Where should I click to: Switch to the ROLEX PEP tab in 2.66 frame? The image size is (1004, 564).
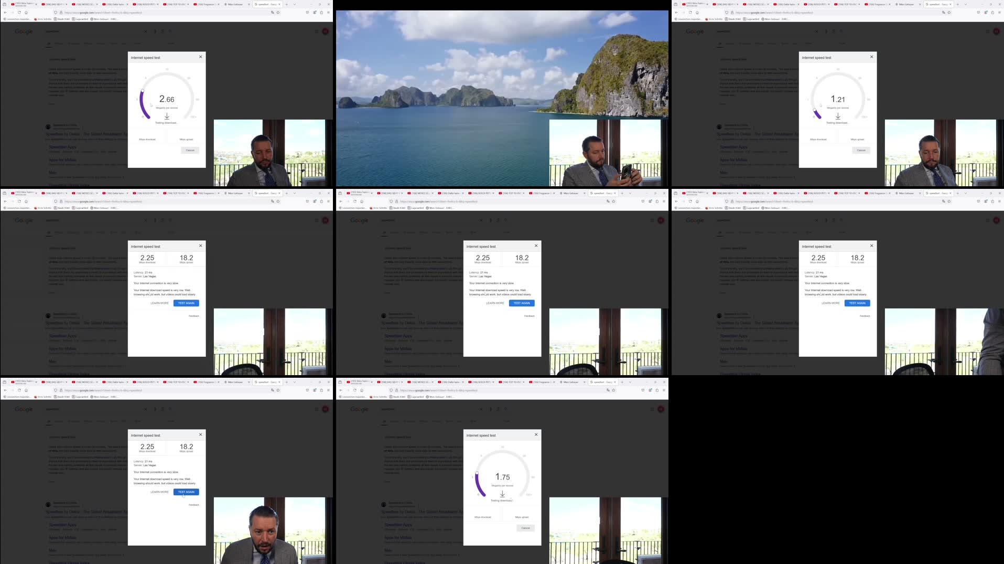point(146,4)
